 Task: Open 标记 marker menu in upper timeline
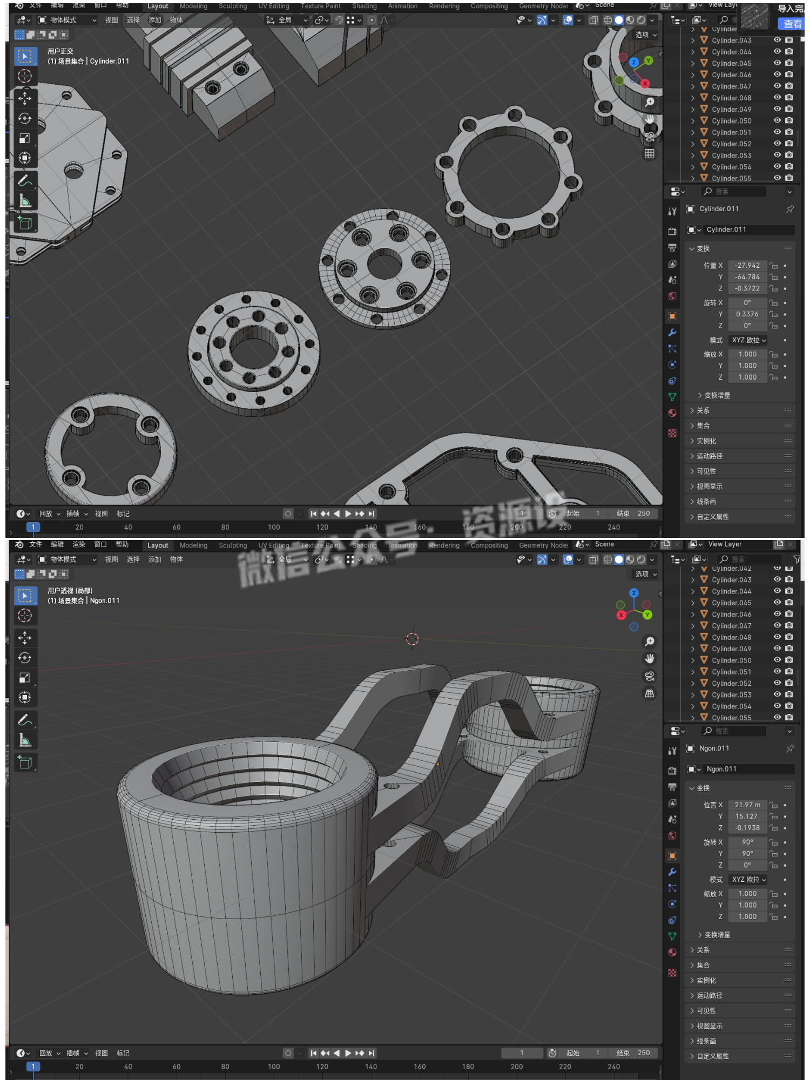tap(123, 514)
